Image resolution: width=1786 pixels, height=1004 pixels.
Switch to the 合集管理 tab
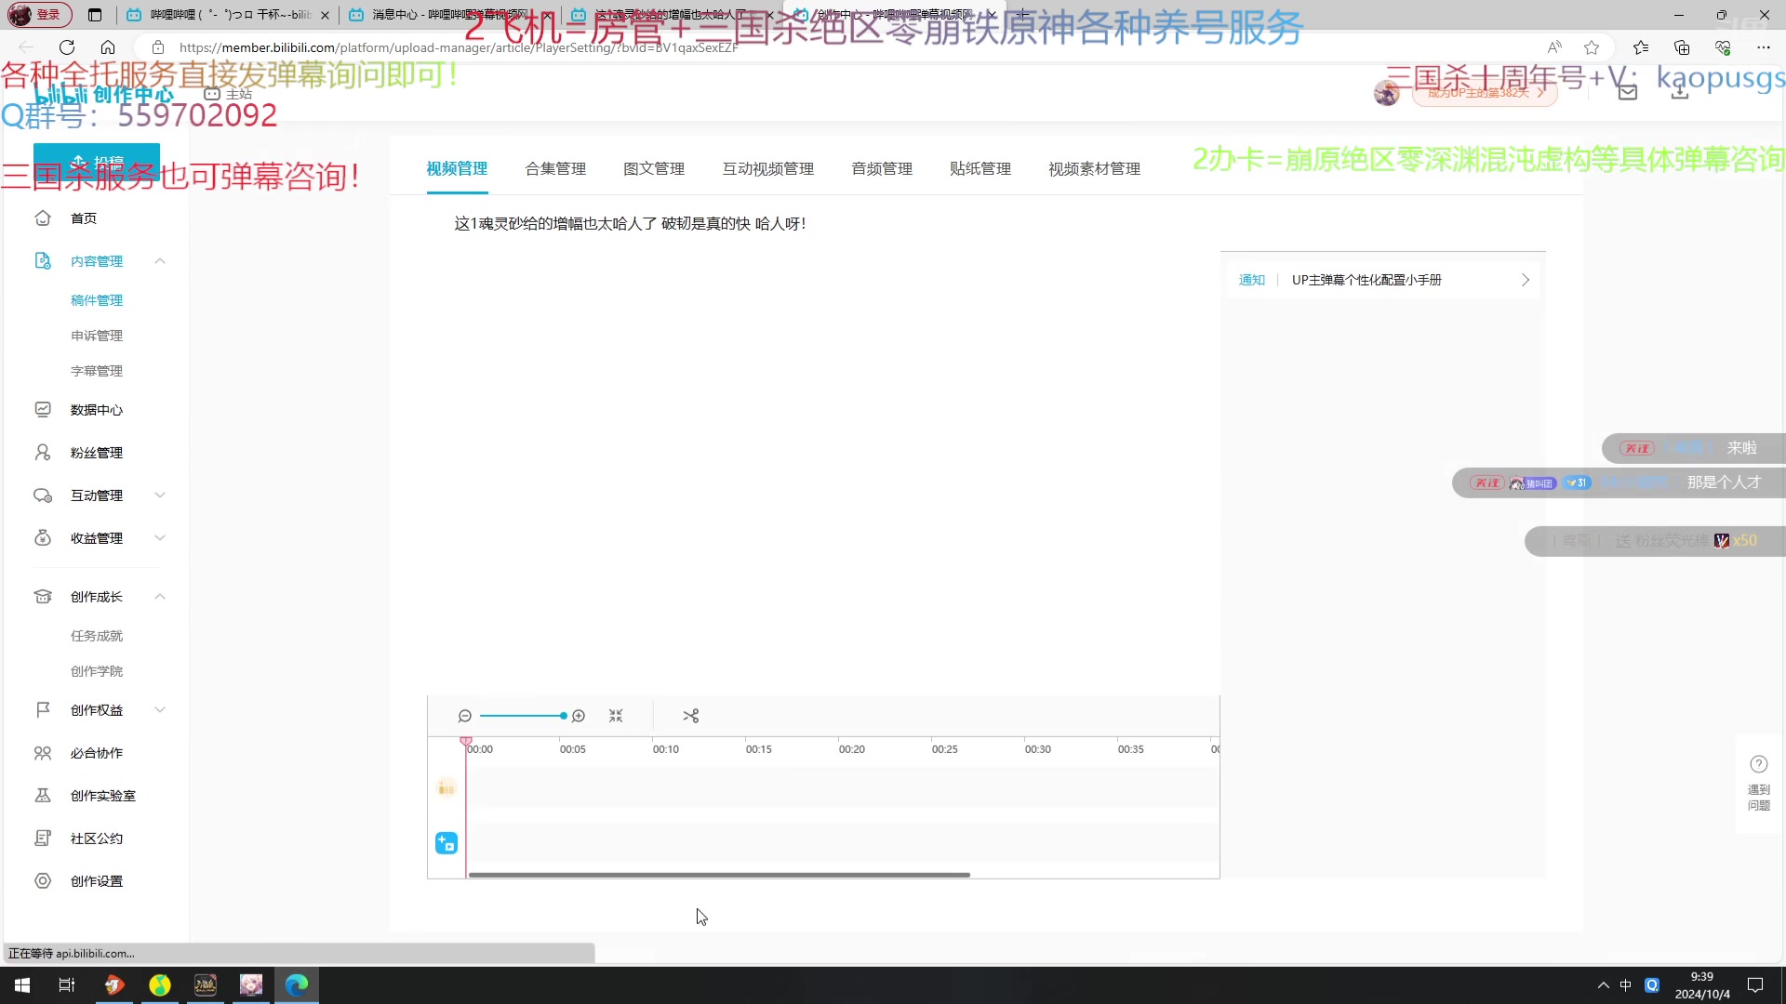tap(555, 169)
